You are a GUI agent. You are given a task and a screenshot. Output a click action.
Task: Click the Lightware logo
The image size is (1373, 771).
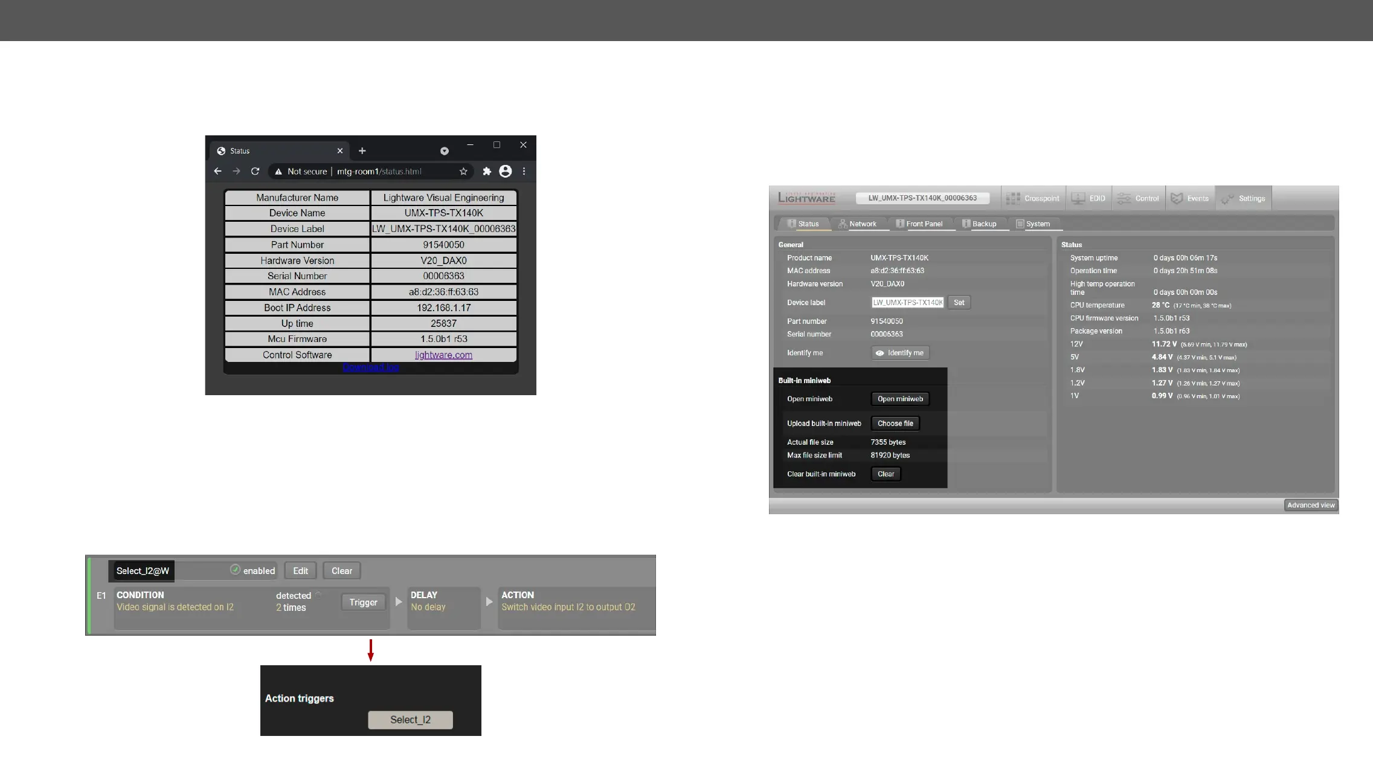(806, 198)
